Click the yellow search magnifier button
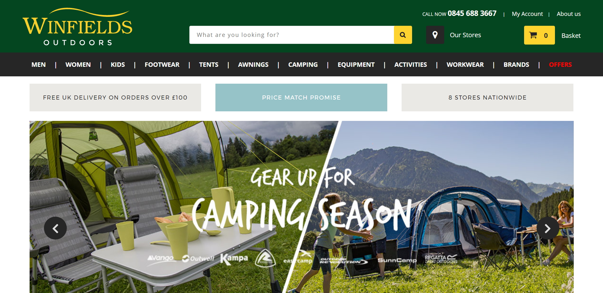Image resolution: width=603 pixels, height=293 pixels. click(x=403, y=35)
